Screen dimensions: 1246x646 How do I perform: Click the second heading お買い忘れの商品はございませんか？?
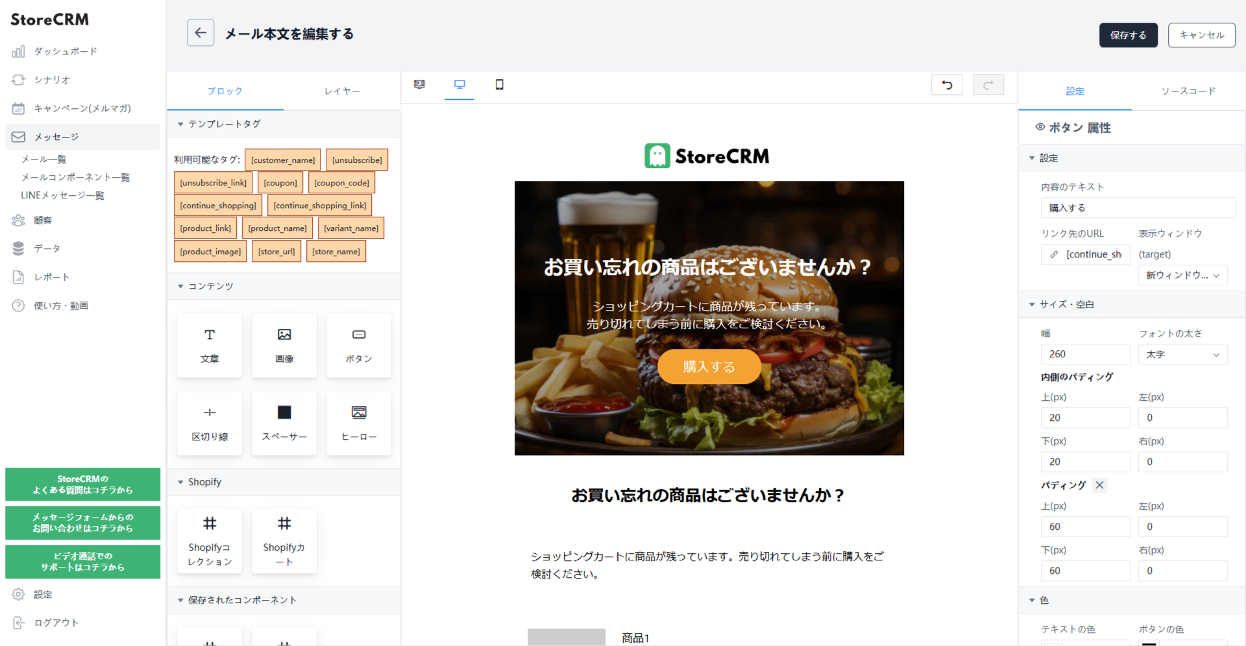click(x=709, y=496)
